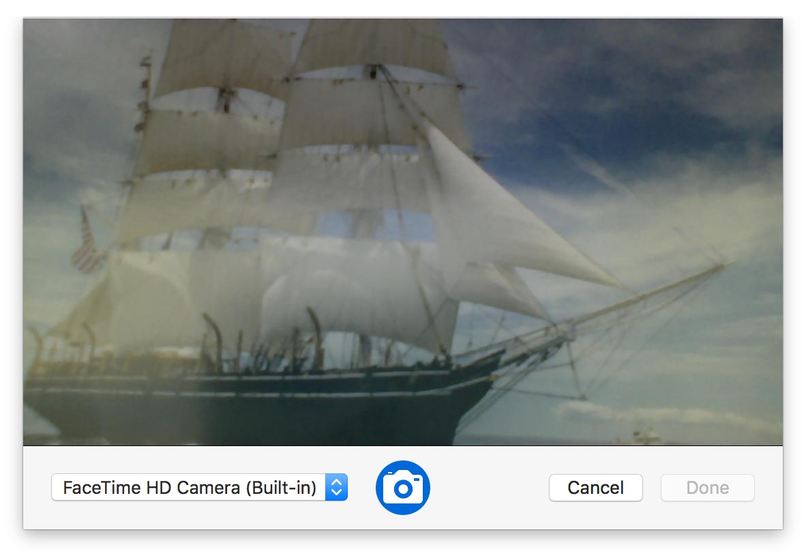
Task: Take a photo with the camera button
Action: (402, 488)
